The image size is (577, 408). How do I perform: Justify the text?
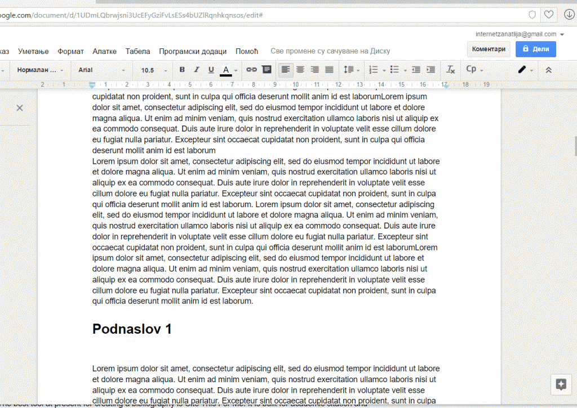coord(329,69)
